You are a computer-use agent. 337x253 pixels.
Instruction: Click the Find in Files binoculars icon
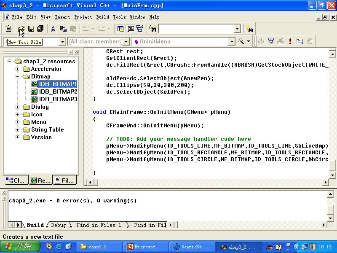click(x=153, y=29)
